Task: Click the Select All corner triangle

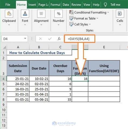Action: coord(4,47)
